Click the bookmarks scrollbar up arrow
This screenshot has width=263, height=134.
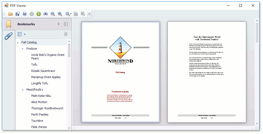(69, 41)
